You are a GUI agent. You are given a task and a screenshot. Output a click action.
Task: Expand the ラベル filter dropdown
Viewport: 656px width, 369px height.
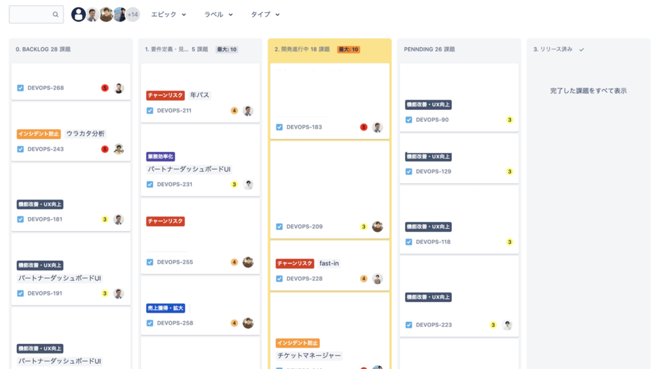click(218, 15)
